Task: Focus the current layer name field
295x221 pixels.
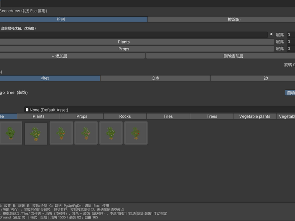Action: (x=134, y=35)
